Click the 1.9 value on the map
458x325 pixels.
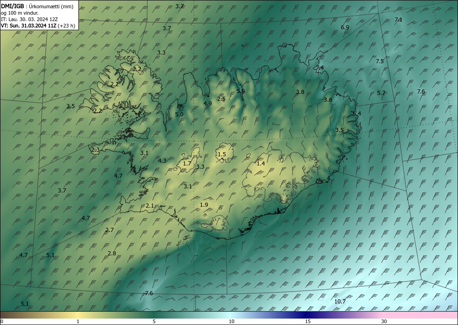point(204,204)
